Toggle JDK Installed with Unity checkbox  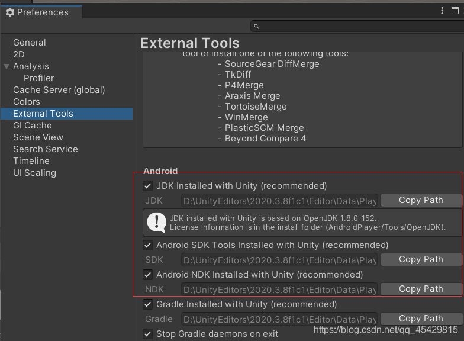coord(148,186)
